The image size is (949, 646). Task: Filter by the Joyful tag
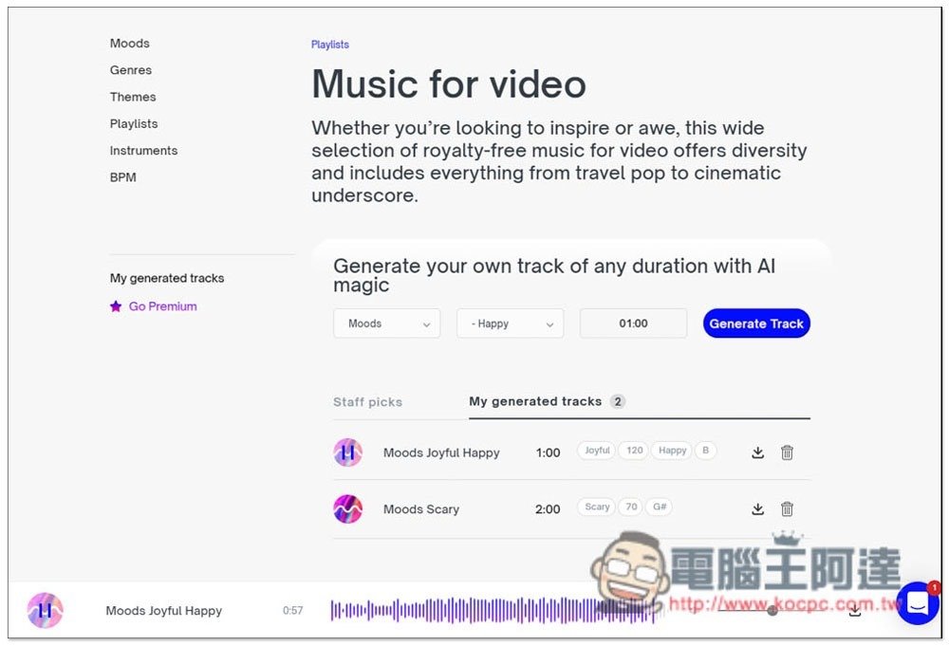click(597, 451)
